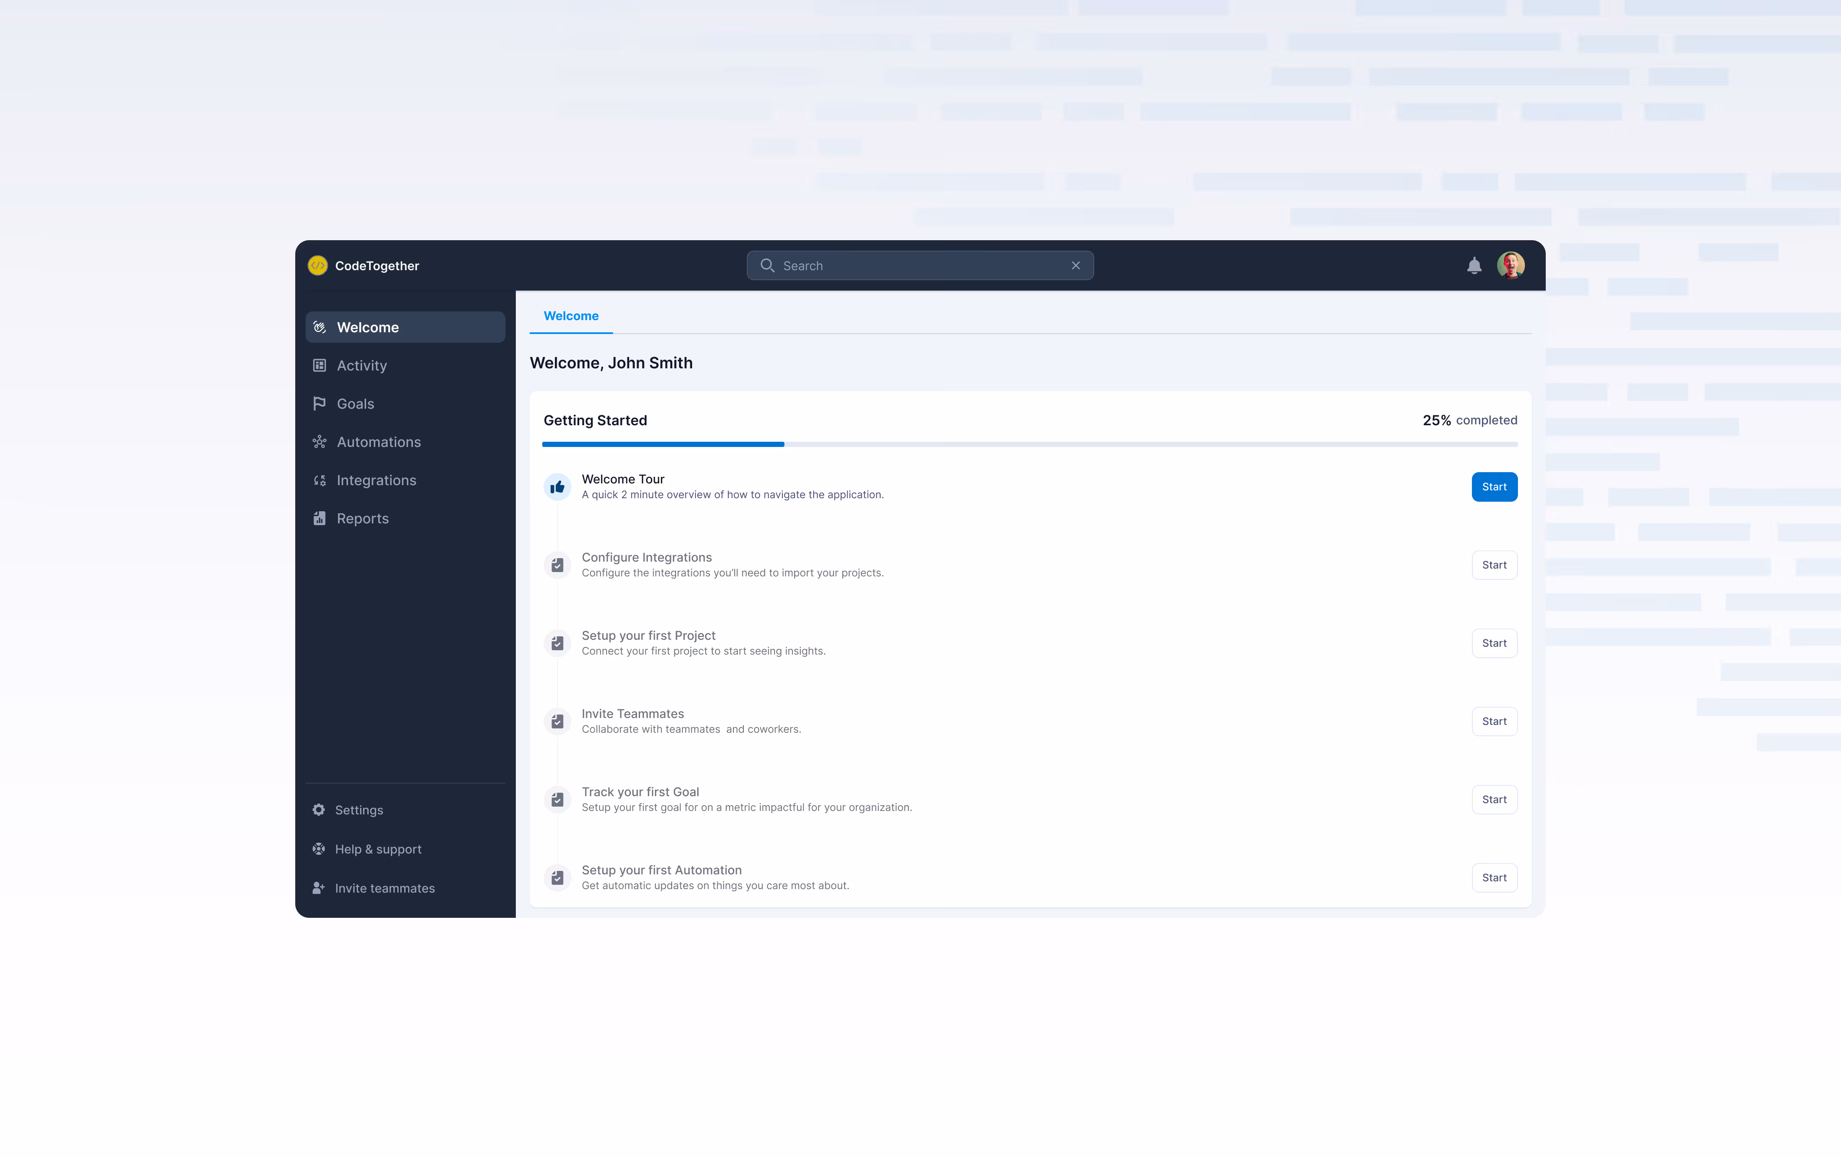The image size is (1841, 1158).
Task: Click the Configure Integrations checklist icon
Action: click(558, 565)
